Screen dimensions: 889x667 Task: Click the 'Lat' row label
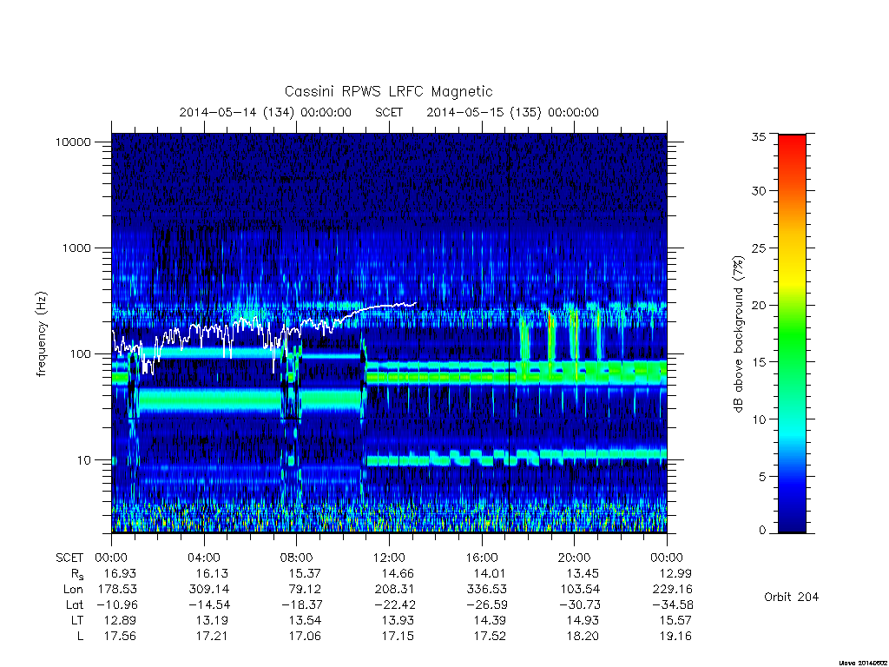click(75, 605)
